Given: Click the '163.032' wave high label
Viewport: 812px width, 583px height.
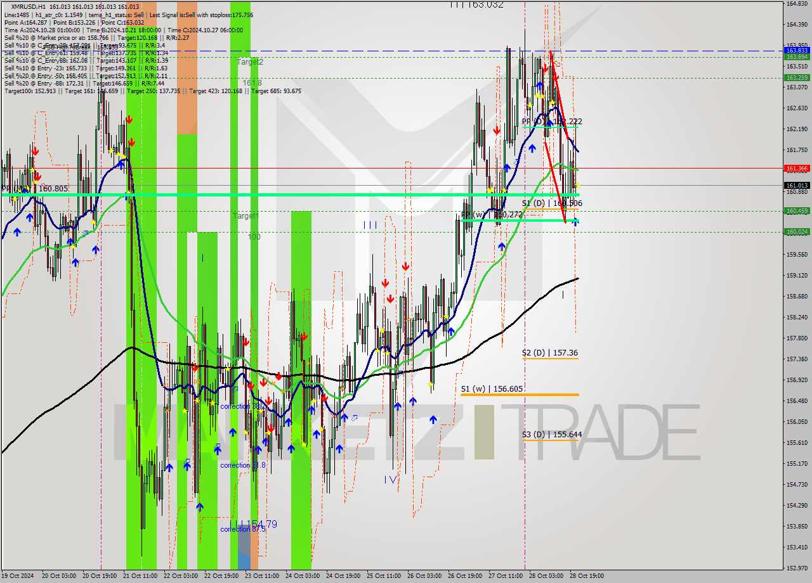Looking at the screenshot, I should pyautogui.click(x=487, y=4).
